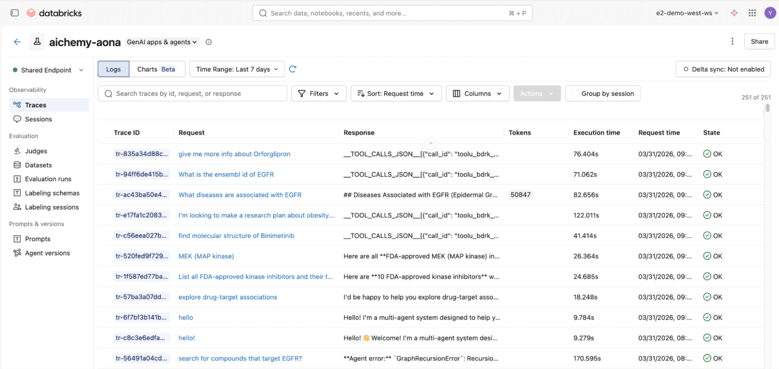
Task: Open trace 'MEK (MAP kinase)'
Action: coord(206,256)
